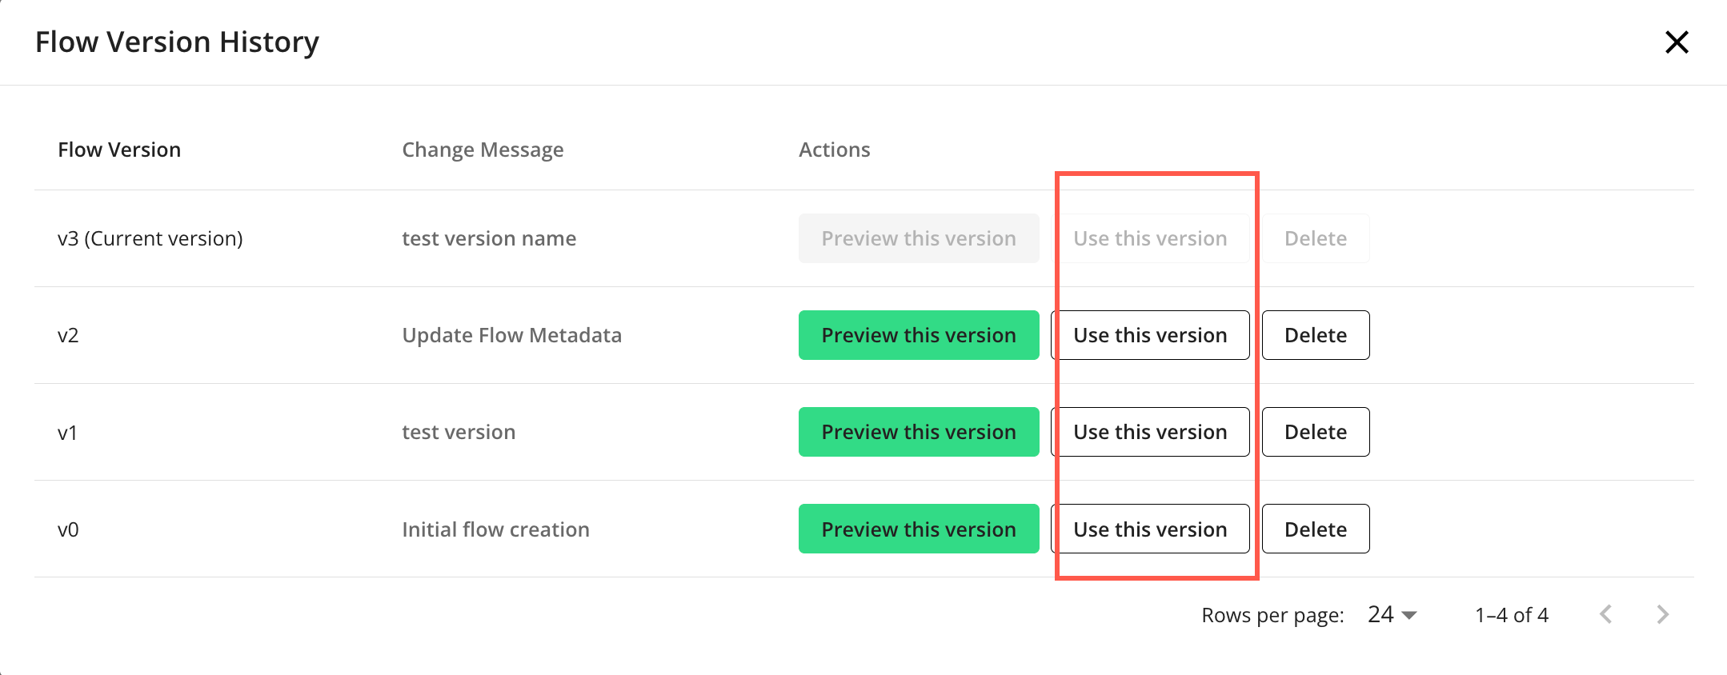The width and height of the screenshot is (1727, 675).
Task: Preview the v0 flow version
Action: pos(918,529)
